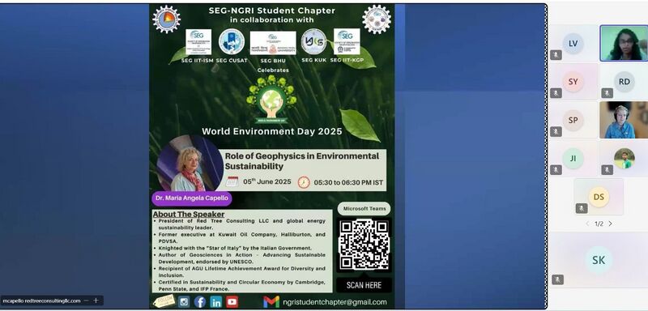This screenshot has width=648, height=311.
Task: Go to next participants page arrow
Action: pyautogui.click(x=610, y=224)
